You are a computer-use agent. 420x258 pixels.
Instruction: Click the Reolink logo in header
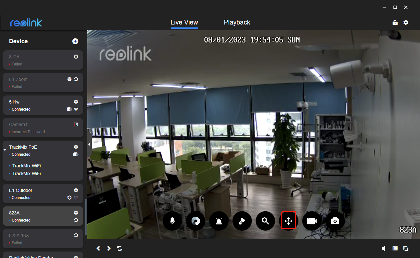click(x=26, y=23)
